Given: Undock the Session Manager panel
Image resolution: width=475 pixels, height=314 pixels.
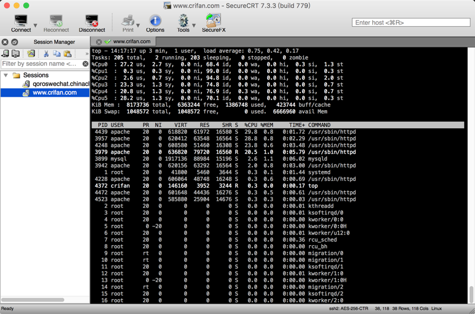Looking at the screenshot, I should click(14, 42).
